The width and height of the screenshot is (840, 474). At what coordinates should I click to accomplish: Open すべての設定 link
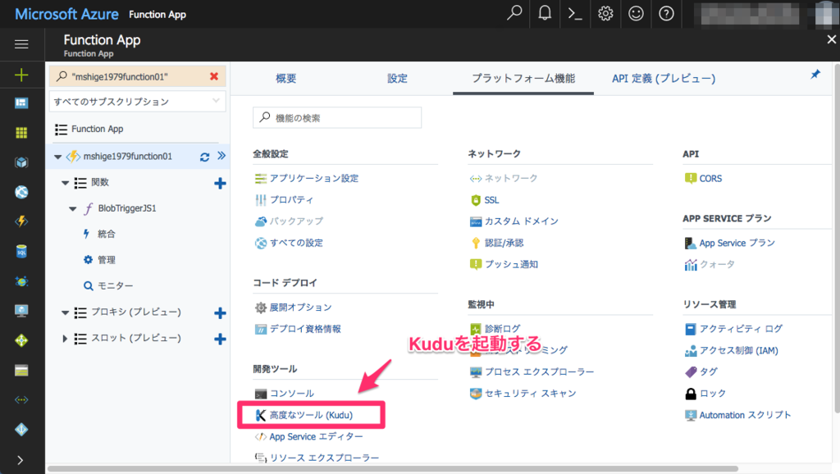[x=296, y=243]
